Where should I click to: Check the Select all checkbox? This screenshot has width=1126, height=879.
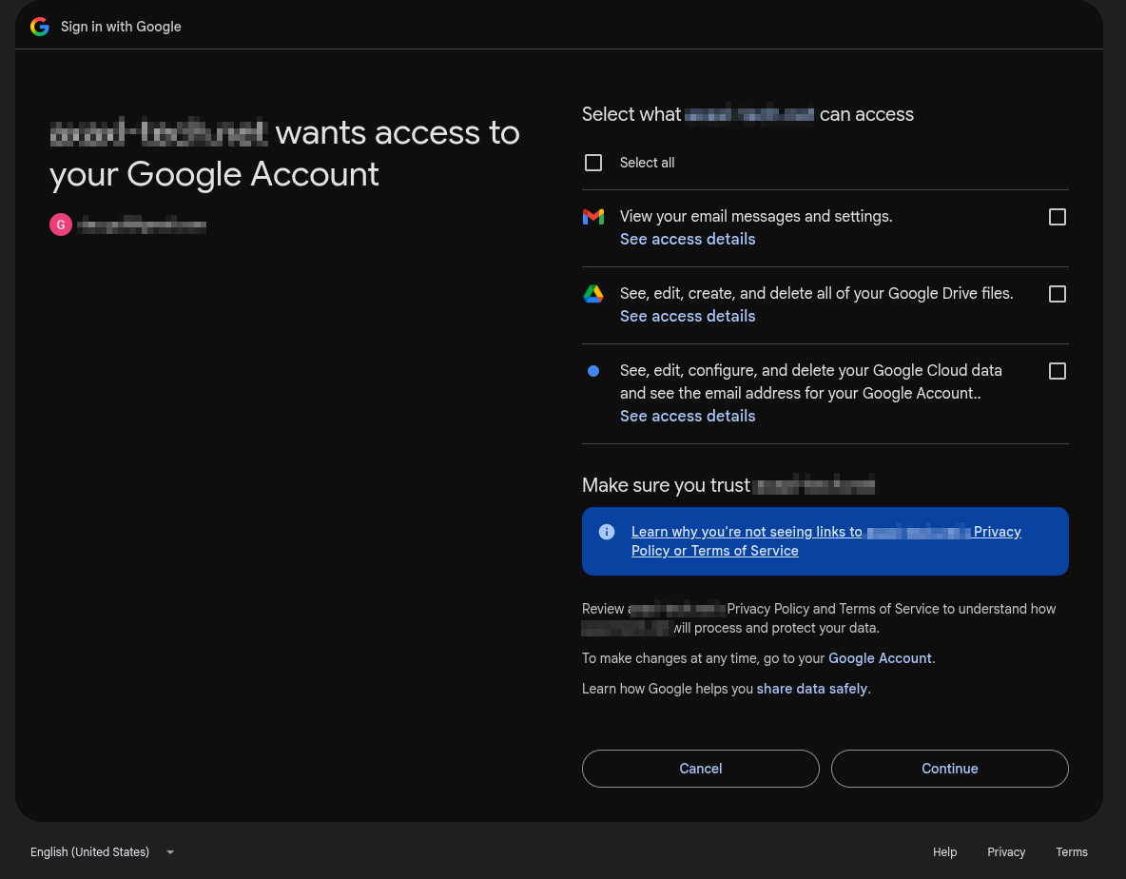pyautogui.click(x=593, y=163)
